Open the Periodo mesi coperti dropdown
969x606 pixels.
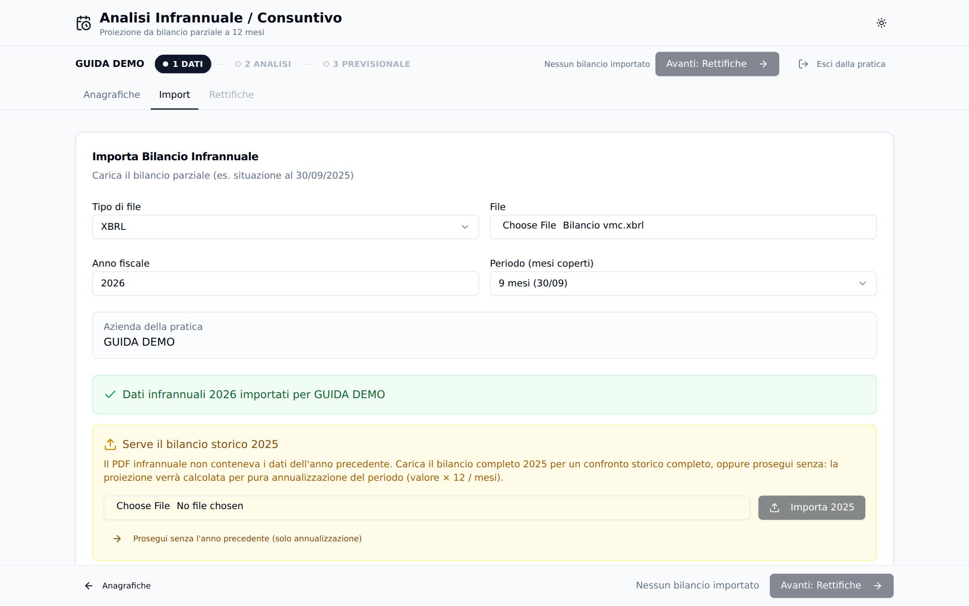coord(683,283)
